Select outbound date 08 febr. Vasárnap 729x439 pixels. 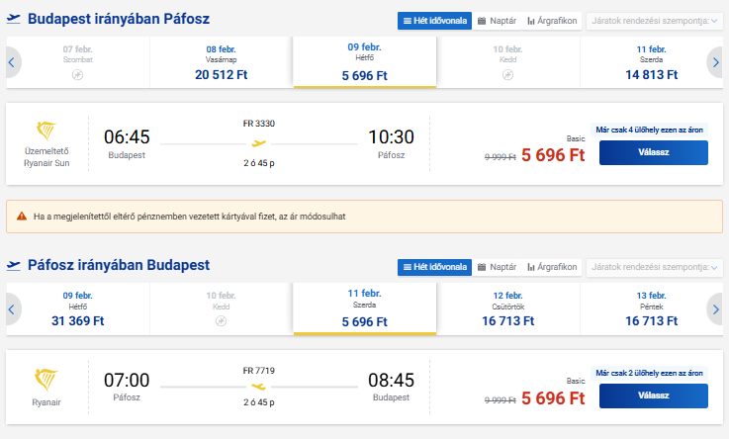[222, 62]
